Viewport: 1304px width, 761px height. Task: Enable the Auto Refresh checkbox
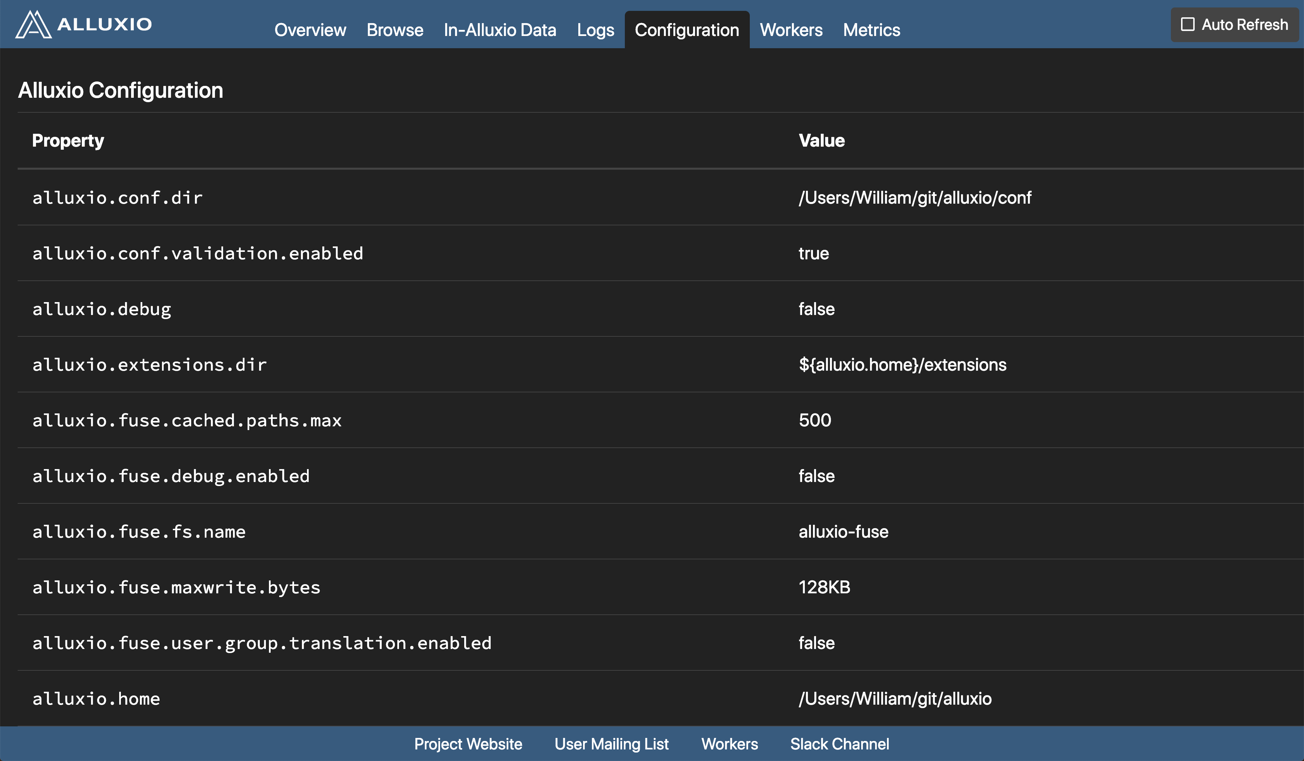click(1188, 24)
